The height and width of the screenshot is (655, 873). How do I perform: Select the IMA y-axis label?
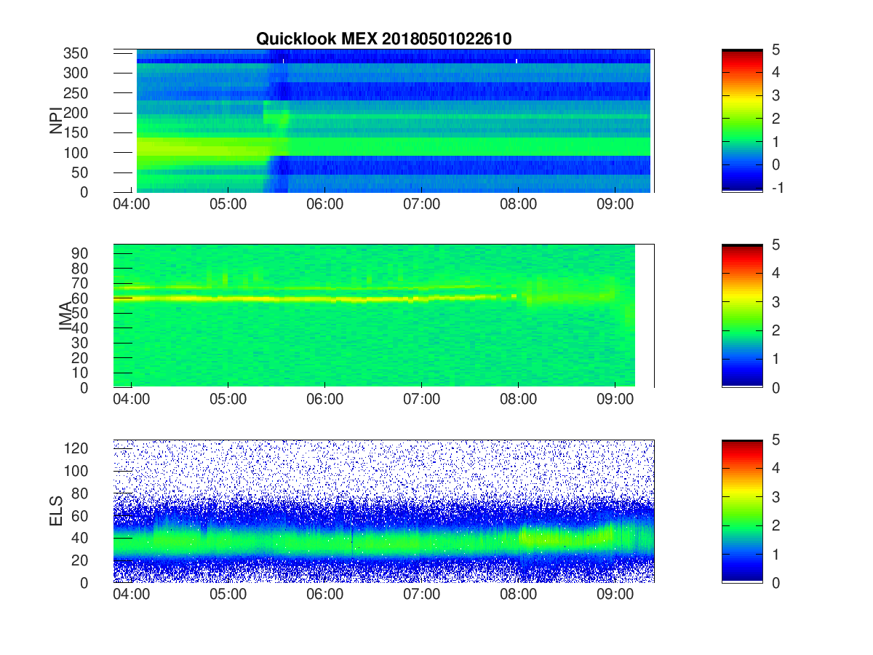(x=68, y=317)
